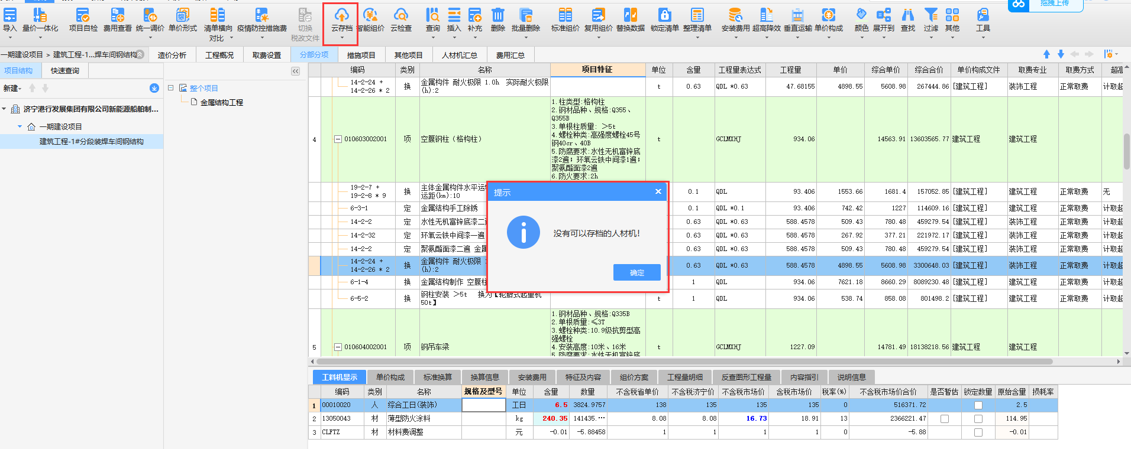Viewport: 1131px width, 449px height.
Task: Click 统一调价 price adjustment icon
Action: (150, 15)
